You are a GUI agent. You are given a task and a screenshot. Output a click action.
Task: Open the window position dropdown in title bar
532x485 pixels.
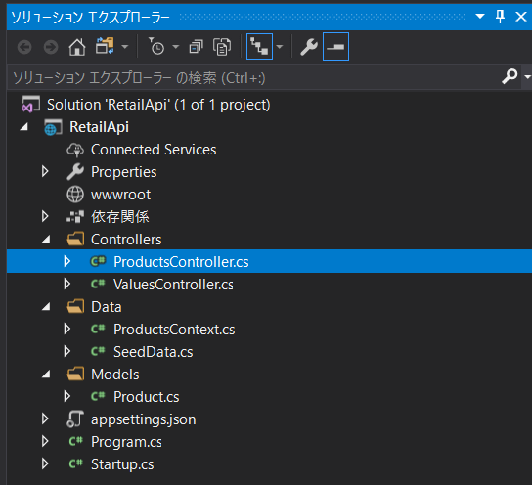pyautogui.click(x=480, y=16)
